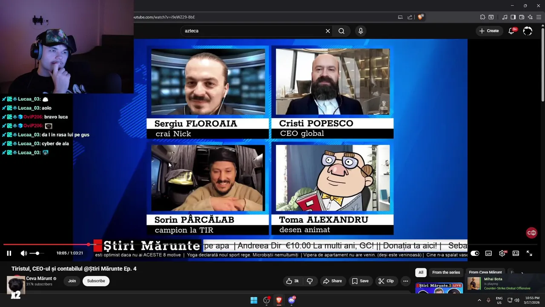
Task: Open the Leo AI sparkle icon
Action: (530, 17)
